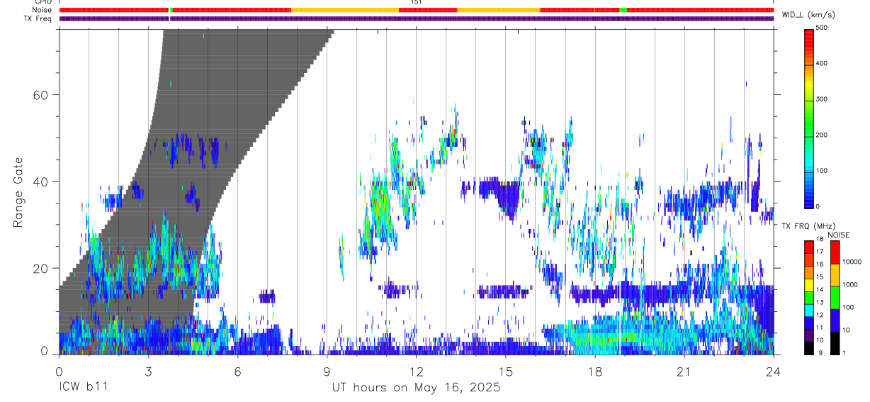This screenshot has height=402, width=870.
Task: Select x-axis tick label 3
Action: pos(148,372)
